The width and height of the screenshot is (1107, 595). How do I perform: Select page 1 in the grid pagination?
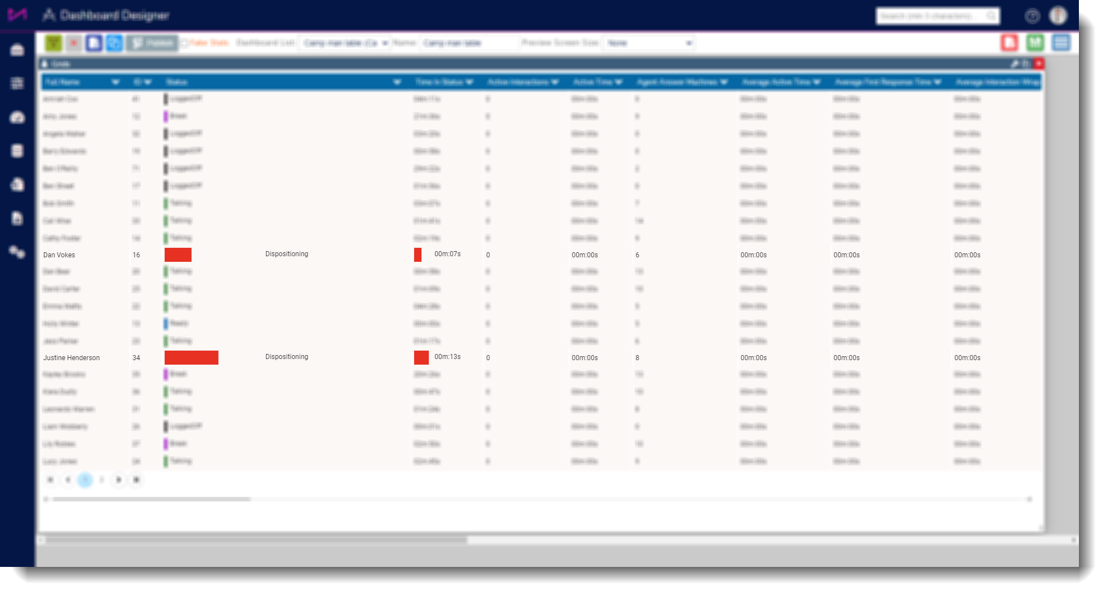[85, 480]
